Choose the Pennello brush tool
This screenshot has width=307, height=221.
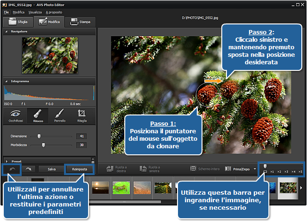(x=59, y=115)
